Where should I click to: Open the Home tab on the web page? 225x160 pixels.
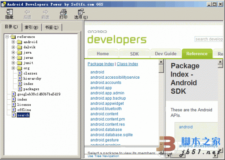(x=103, y=54)
